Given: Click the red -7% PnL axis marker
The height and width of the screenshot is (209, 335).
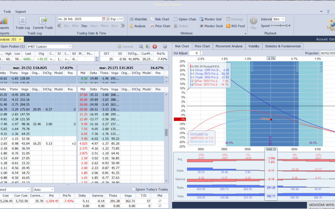Looking at the screenshot, I should [180, 120].
